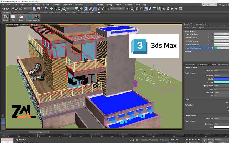The height and width of the screenshot is (143, 229).
Task: Open the Caching tab
Action: pyautogui.click(x=213, y=65)
